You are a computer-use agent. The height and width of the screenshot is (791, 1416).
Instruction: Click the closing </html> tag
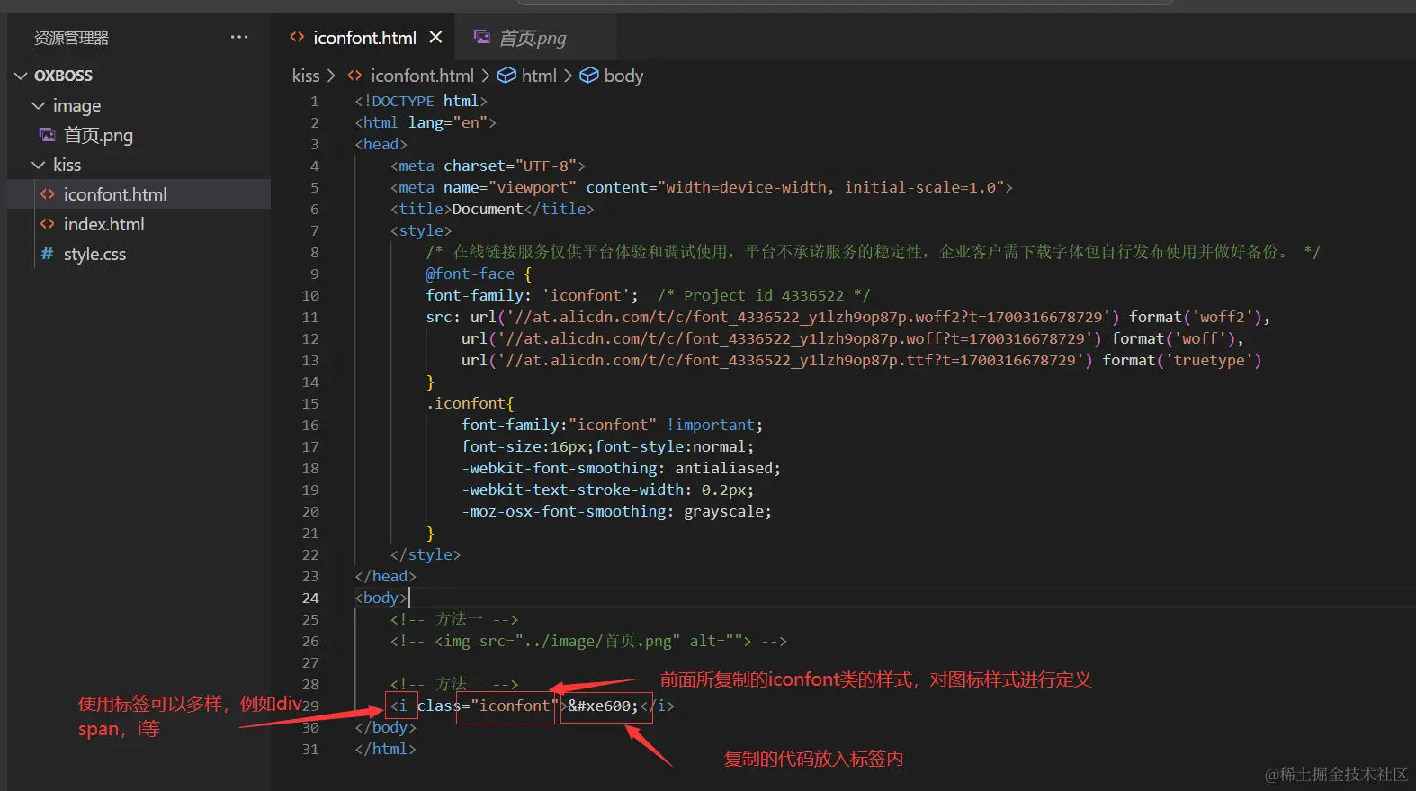(385, 749)
